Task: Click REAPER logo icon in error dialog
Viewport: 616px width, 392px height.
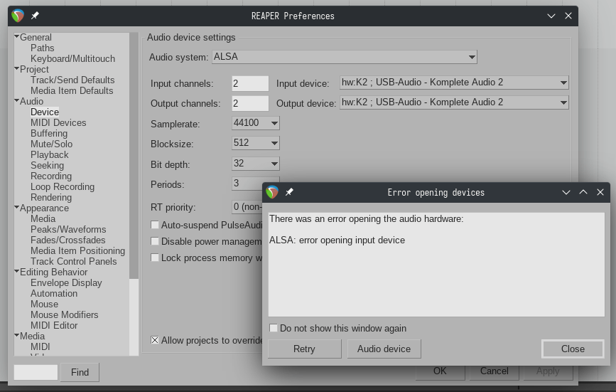Action: (272, 192)
